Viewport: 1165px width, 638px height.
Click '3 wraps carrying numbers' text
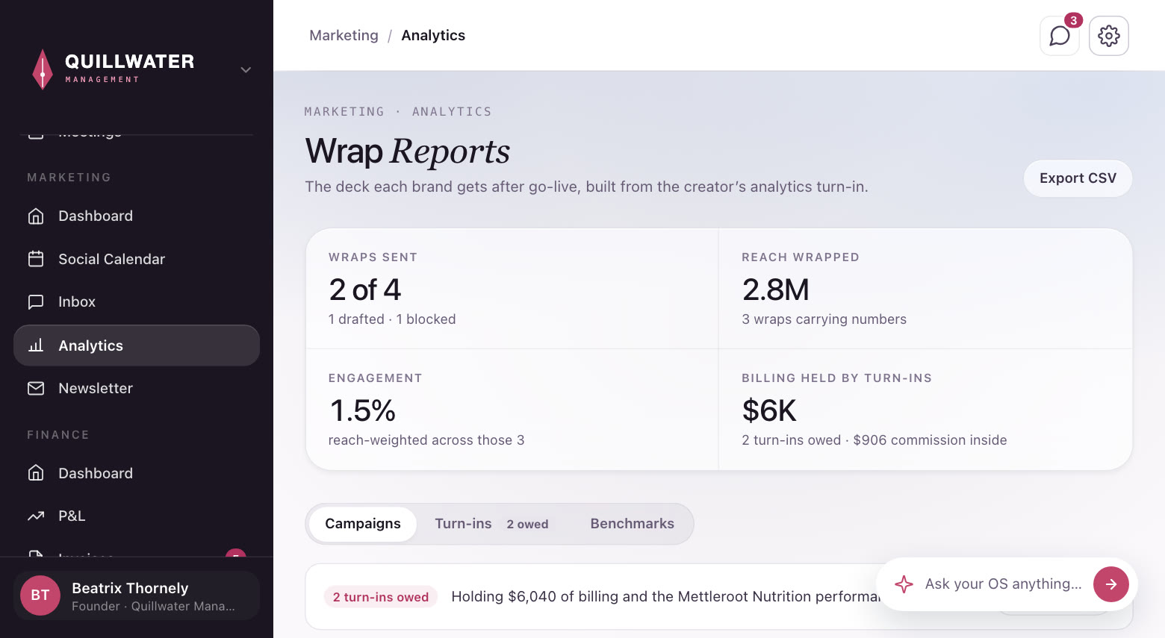click(824, 319)
